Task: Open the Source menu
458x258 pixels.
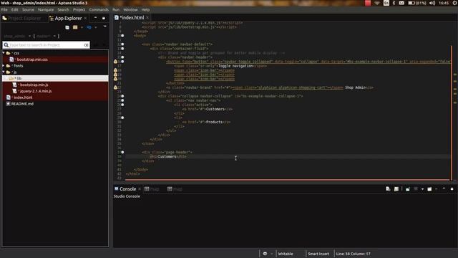Action: 28,9
